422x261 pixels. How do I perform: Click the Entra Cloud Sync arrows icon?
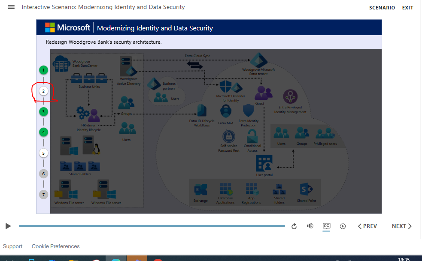(194, 65)
